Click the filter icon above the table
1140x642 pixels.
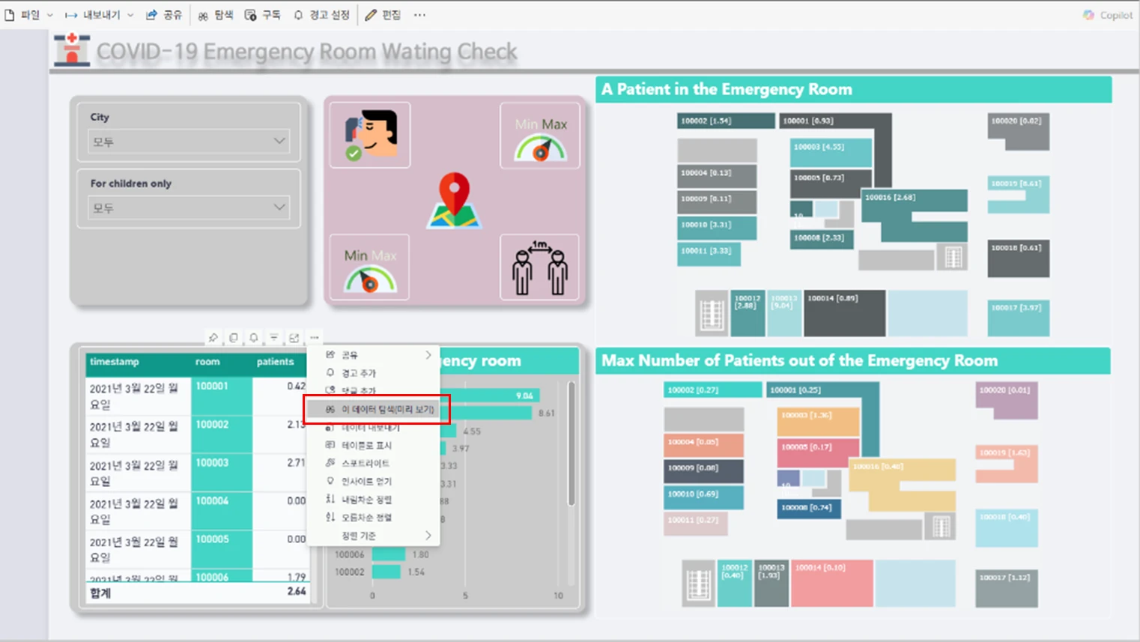(274, 338)
